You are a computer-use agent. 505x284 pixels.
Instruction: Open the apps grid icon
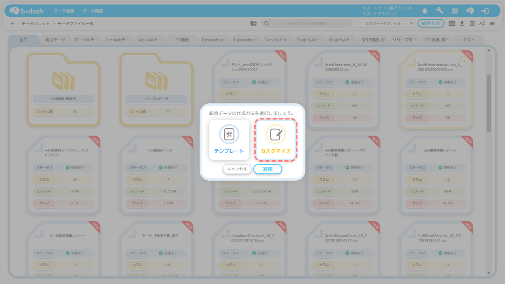coord(455,11)
